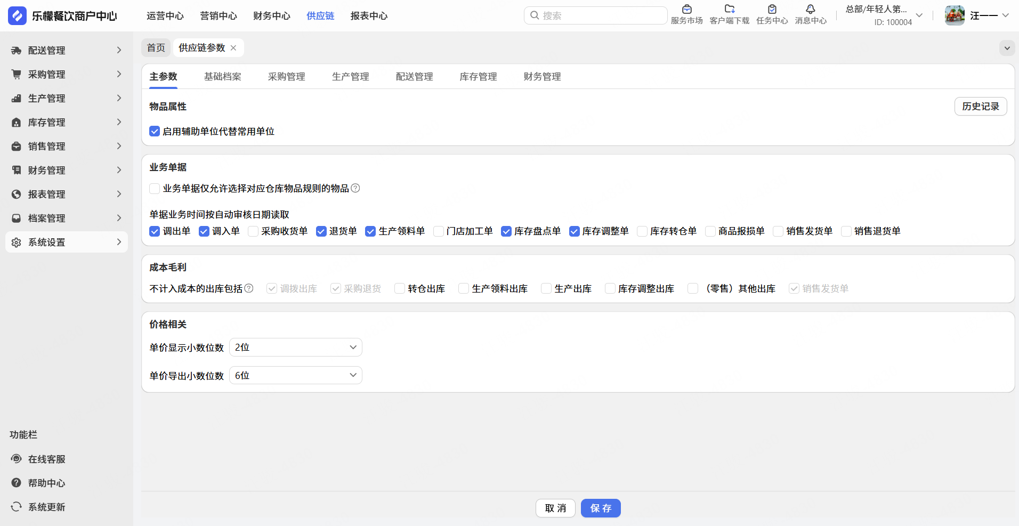Enable the 采购收货单 checkbox
Screen dimensions: 1019x526
253,231
